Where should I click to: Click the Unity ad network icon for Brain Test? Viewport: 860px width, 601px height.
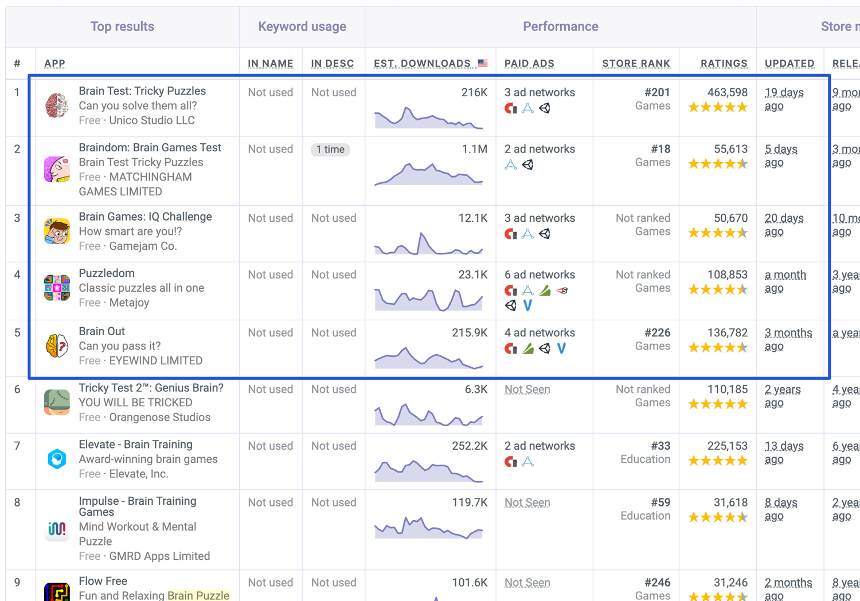tap(545, 108)
